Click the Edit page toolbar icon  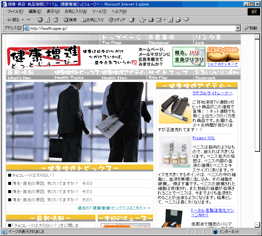159,20
